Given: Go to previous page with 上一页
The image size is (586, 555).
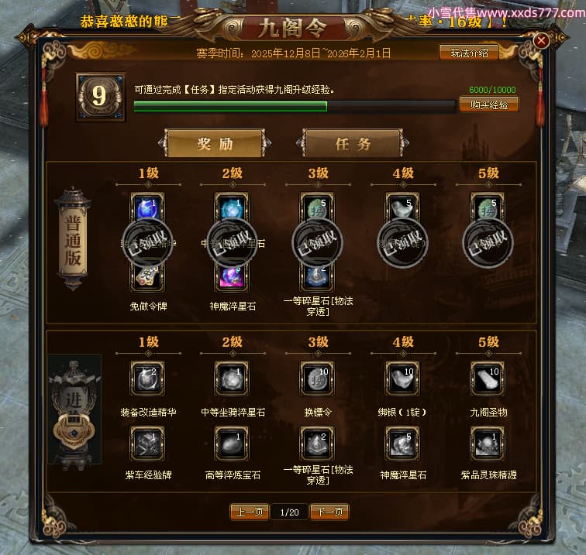Looking at the screenshot, I should pyautogui.click(x=250, y=512).
